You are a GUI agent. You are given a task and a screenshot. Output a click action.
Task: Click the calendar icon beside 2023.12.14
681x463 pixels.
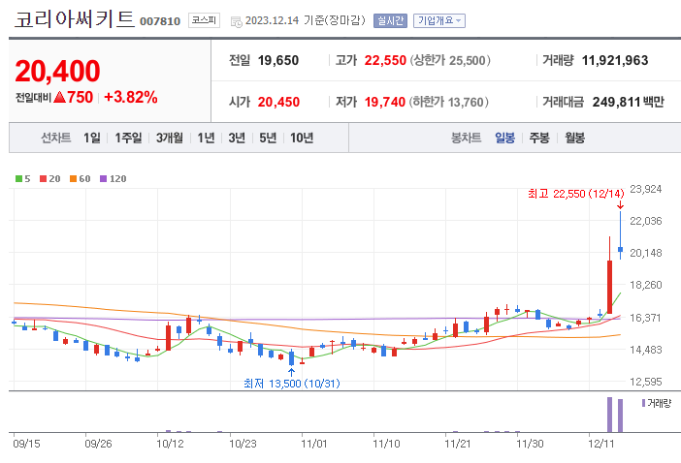pos(237,21)
